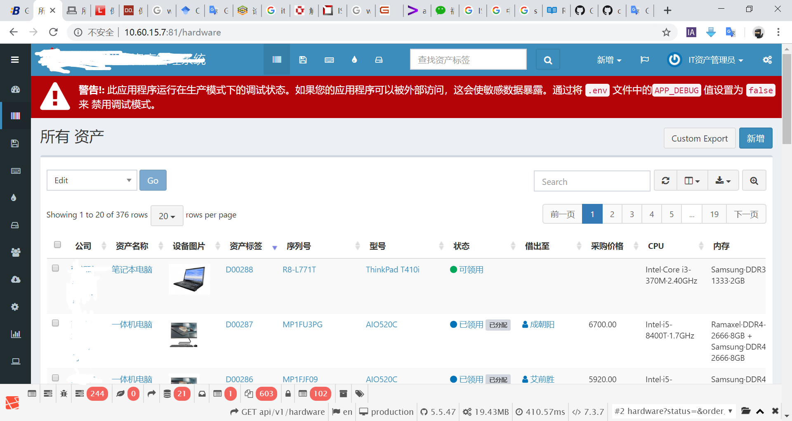792x421 pixels.
Task: Click hard drive components icon in navbar
Action: coord(379,60)
